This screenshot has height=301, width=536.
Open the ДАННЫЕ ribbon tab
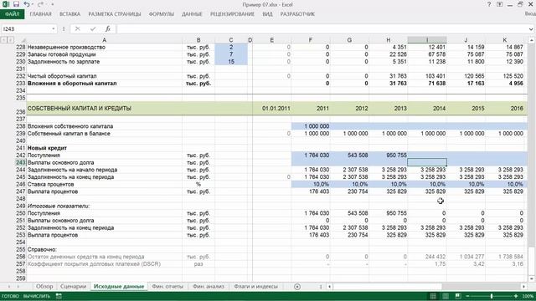tap(192, 14)
